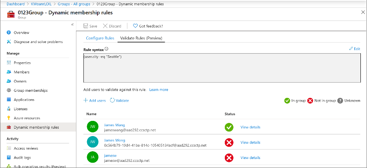Click the James Wang JW avatar

tap(93, 127)
